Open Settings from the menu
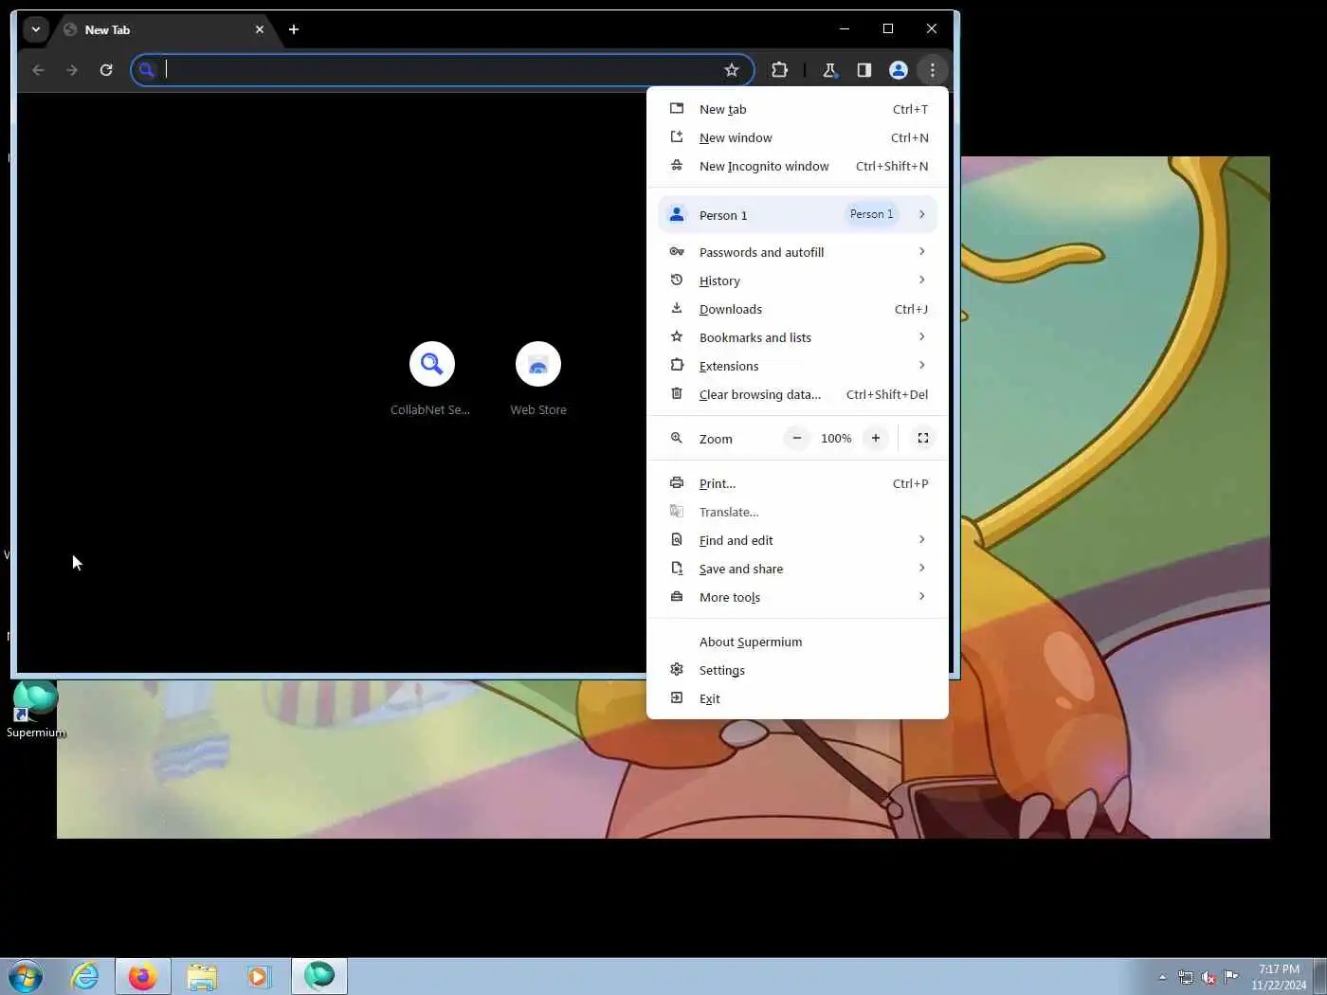The width and height of the screenshot is (1327, 995). pos(797,670)
